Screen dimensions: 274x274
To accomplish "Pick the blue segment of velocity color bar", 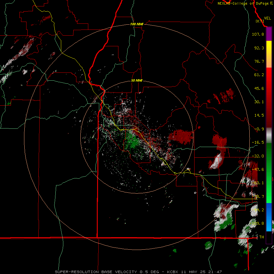I will click(x=269, y=217).
